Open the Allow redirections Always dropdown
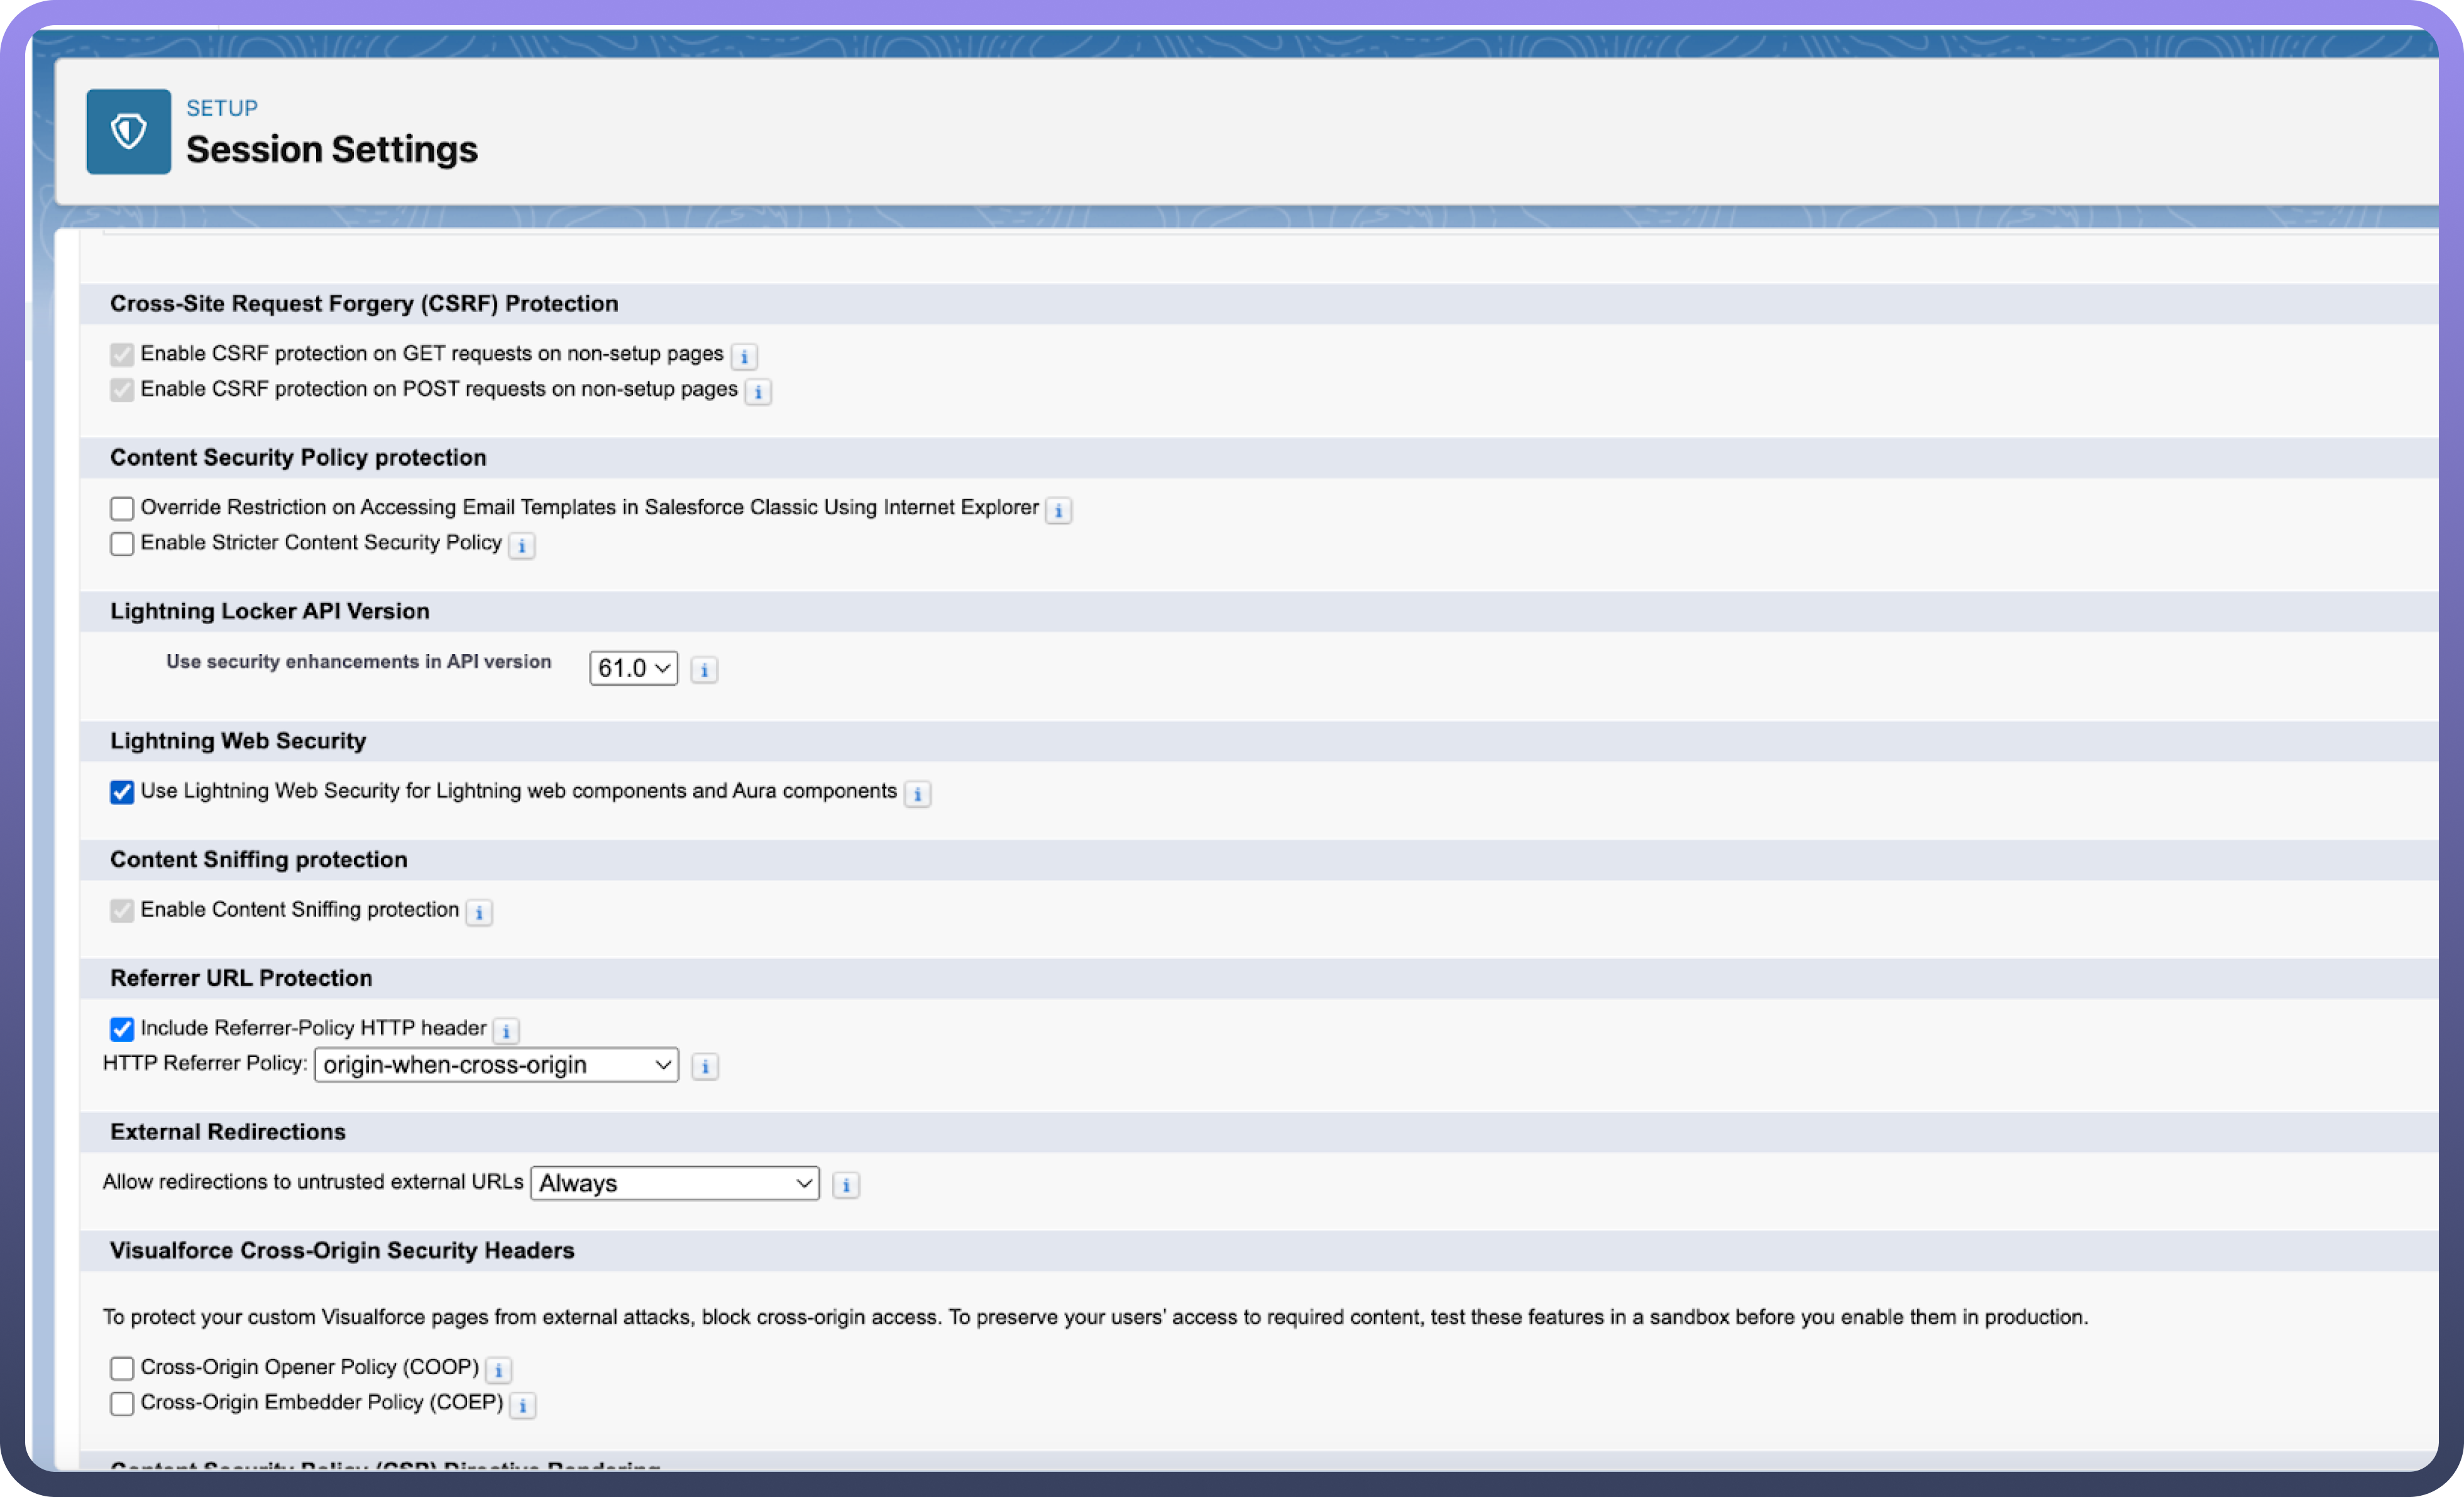Screen dimensions: 2464x1497 coord(675,1183)
